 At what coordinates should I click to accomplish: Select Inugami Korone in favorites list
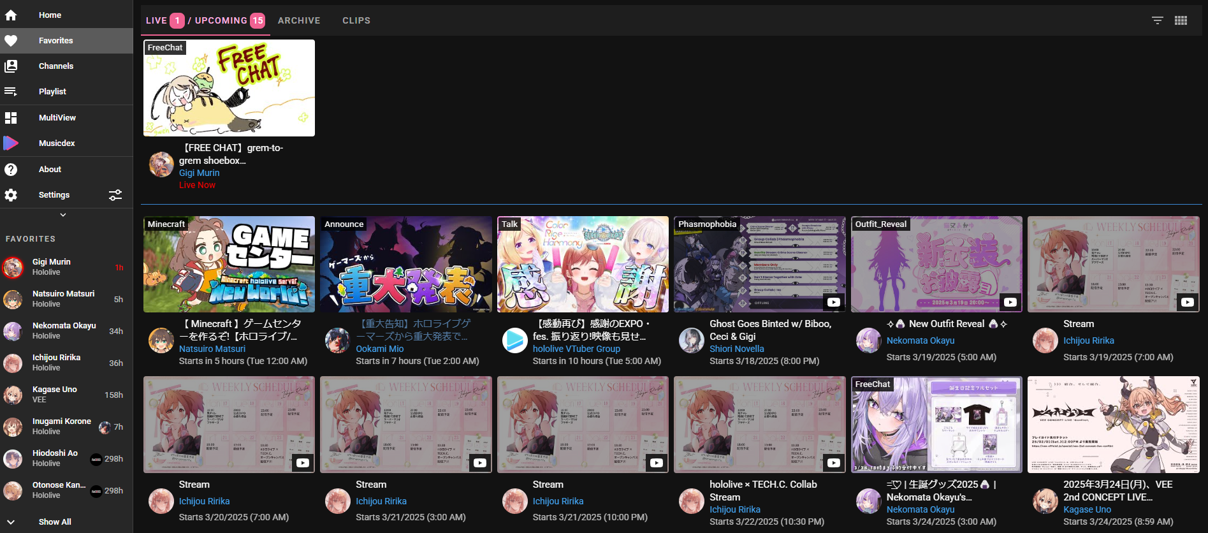point(62,426)
